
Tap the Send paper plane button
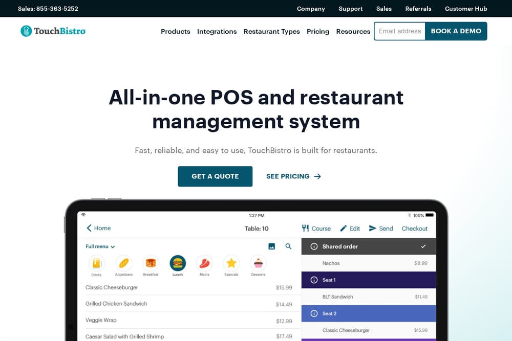point(381,229)
